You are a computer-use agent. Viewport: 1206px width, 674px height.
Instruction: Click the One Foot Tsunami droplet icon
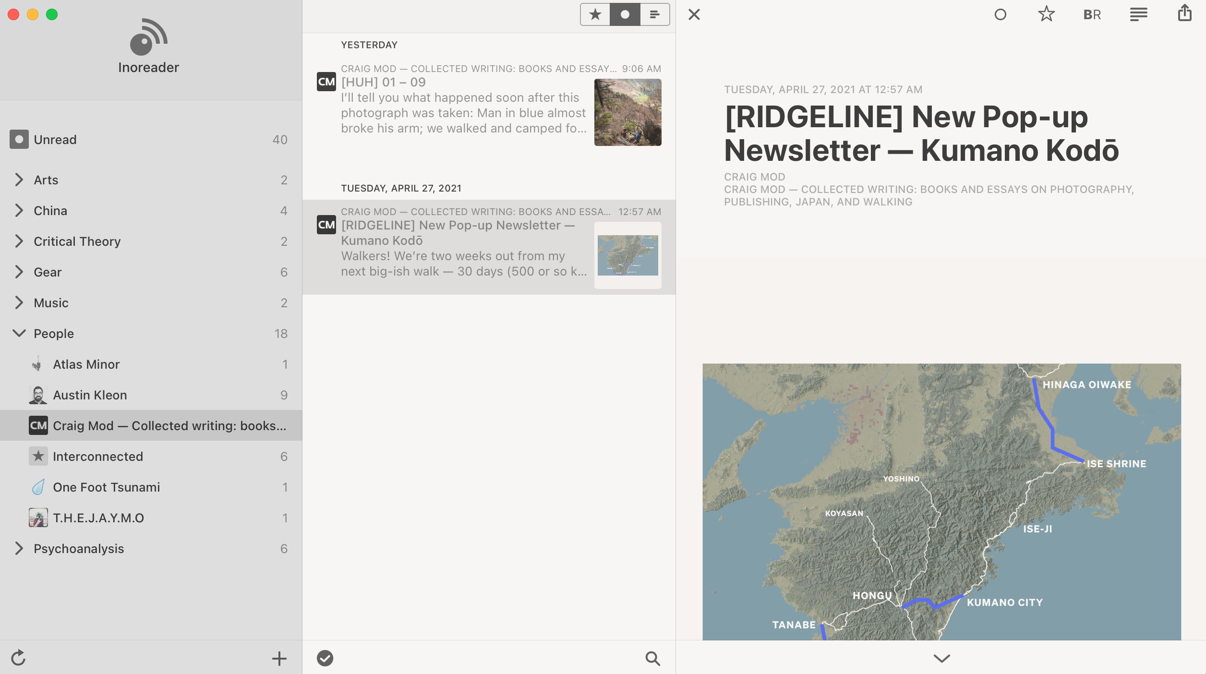point(38,487)
